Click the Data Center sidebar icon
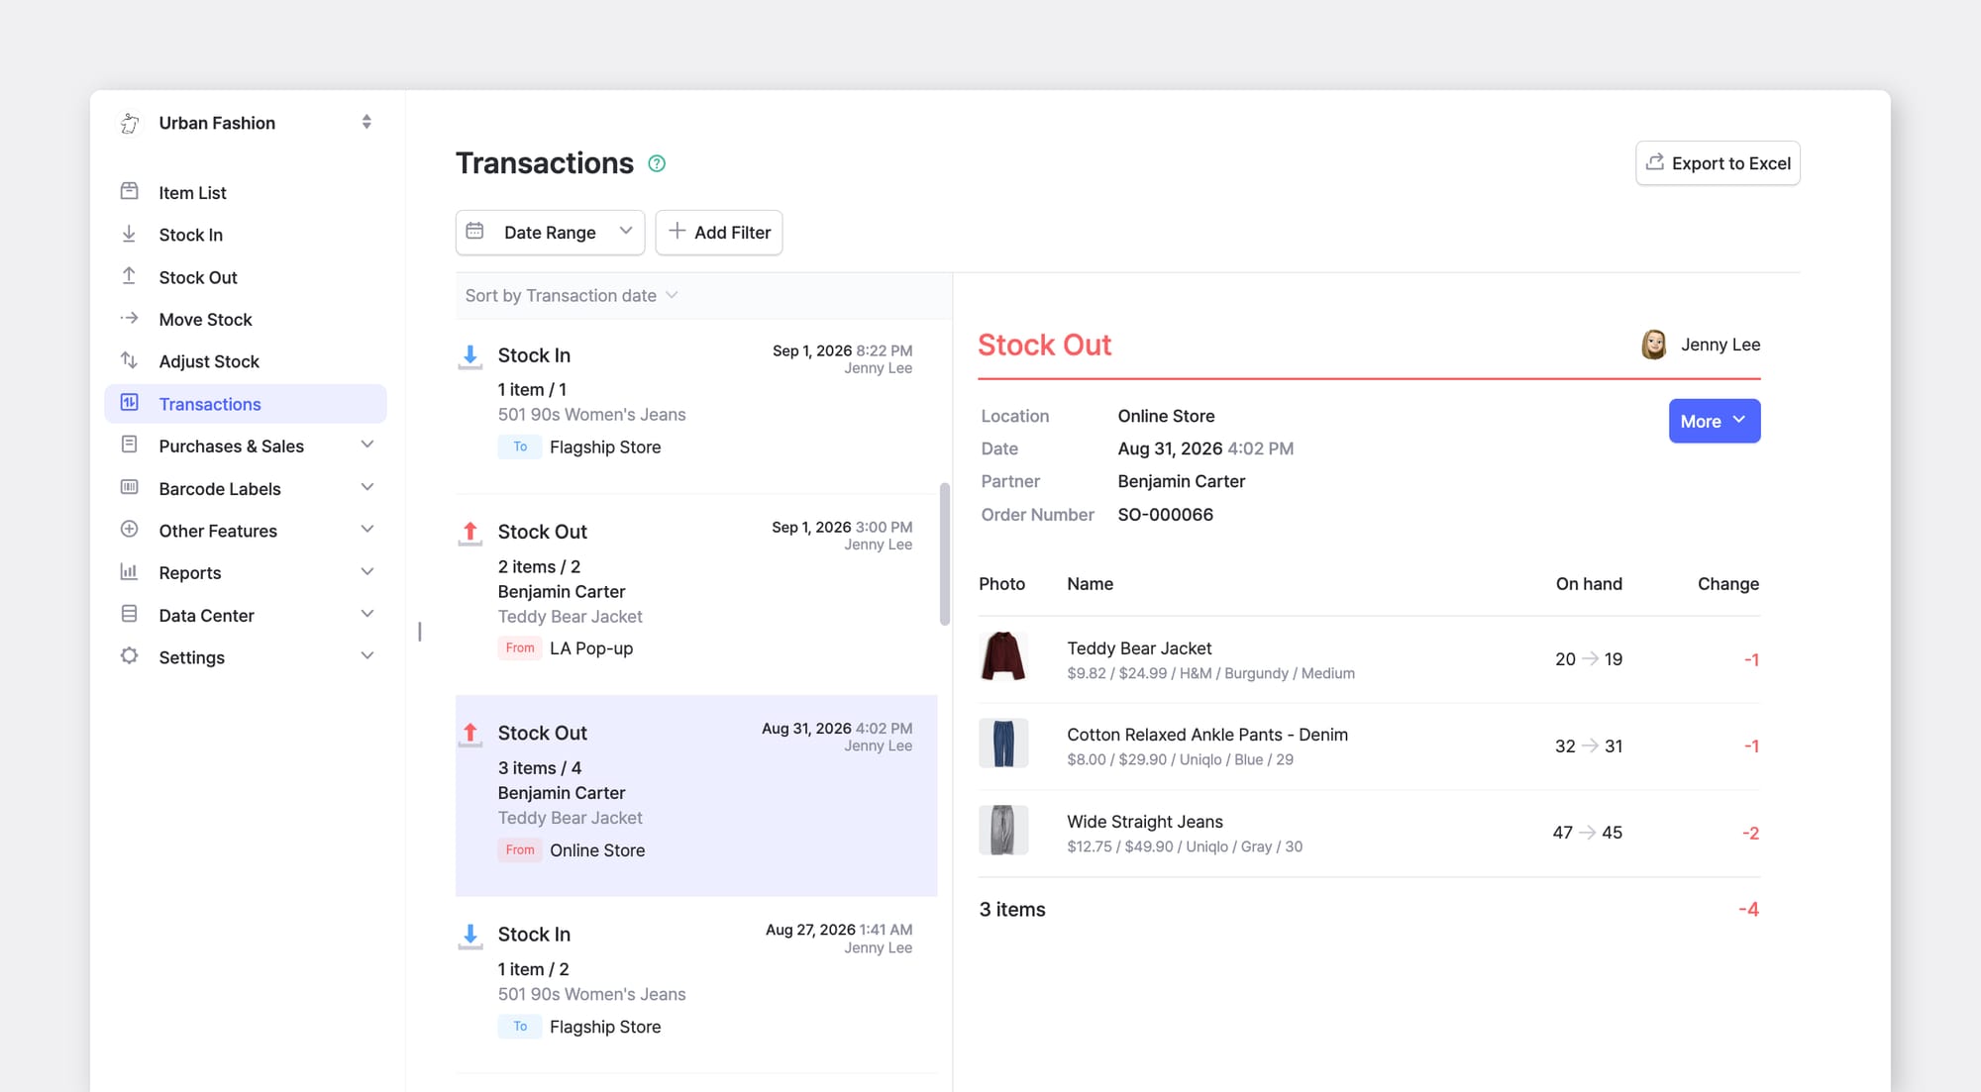Image resolution: width=1981 pixels, height=1092 pixels. (130, 614)
